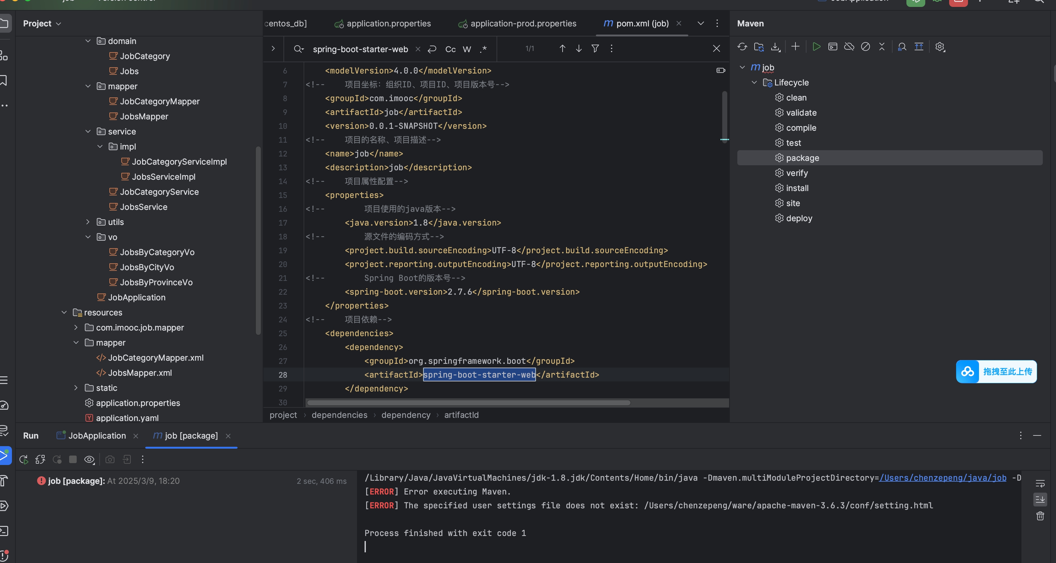Open more options in Run toolbar

tap(143, 459)
